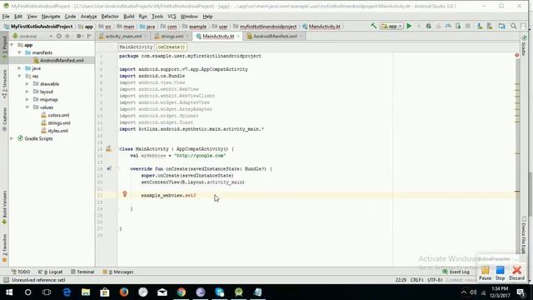533x300 pixels.
Task: Click Stop in ActivePresenter recorder
Action: [500, 273]
